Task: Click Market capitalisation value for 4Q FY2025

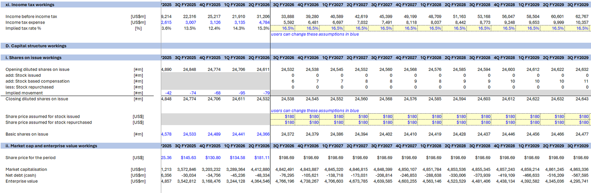Action: [x=211, y=170]
